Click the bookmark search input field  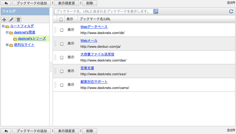(x=104, y=11)
